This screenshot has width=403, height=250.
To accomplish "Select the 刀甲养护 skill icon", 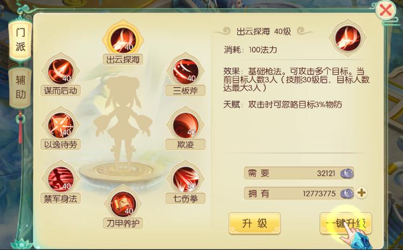I will tap(123, 204).
